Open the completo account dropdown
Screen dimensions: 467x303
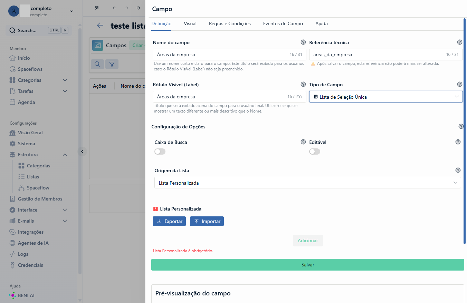point(72,11)
